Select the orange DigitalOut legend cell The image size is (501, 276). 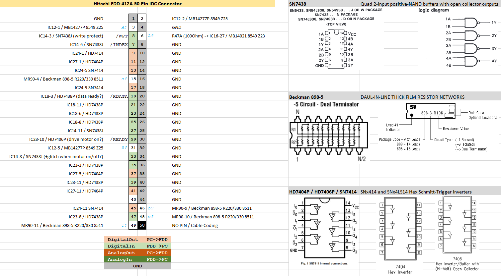point(123,240)
